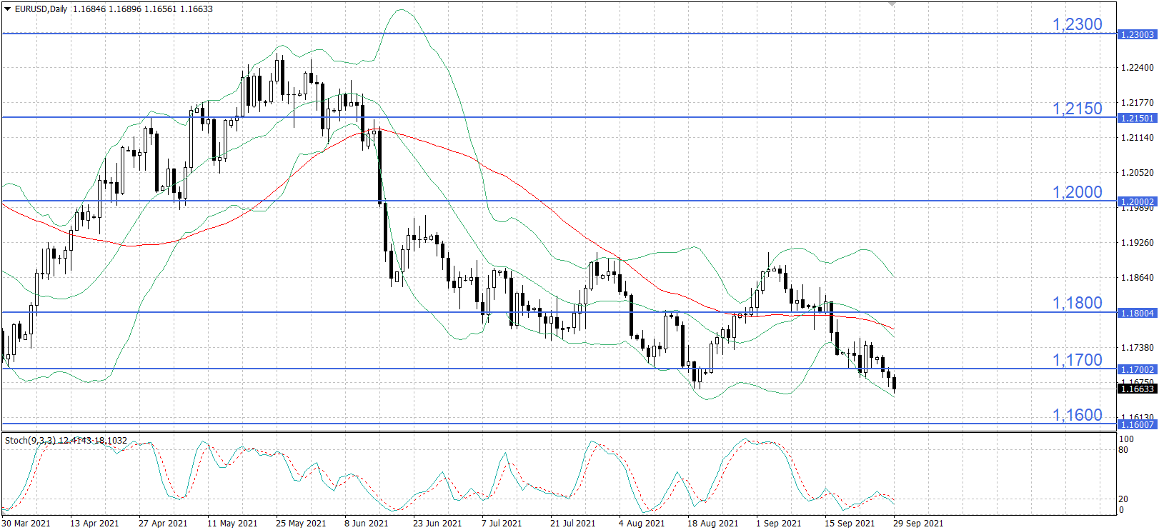Click the 29 Sep 2021 date label
This screenshot has width=1159, height=530.
coord(918,523)
